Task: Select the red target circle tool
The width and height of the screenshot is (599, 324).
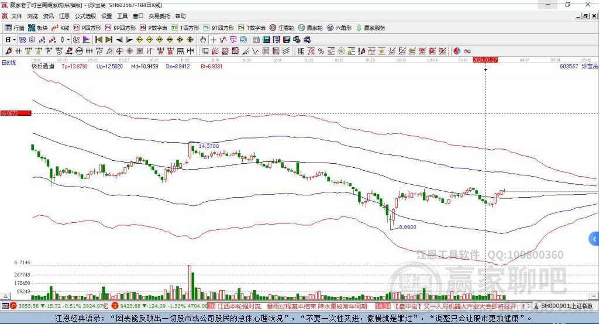Action: tap(119, 51)
